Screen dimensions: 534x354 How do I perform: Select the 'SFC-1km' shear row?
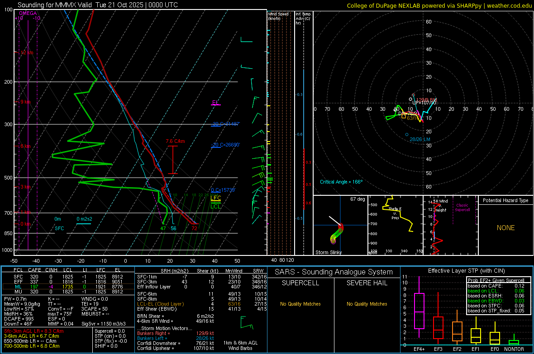tap(202, 277)
